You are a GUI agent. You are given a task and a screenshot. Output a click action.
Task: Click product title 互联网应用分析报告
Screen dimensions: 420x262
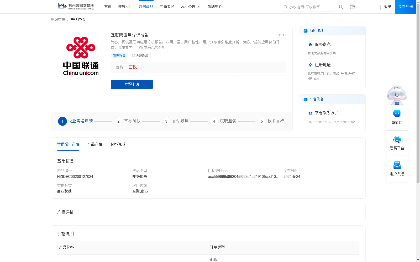(x=130, y=35)
